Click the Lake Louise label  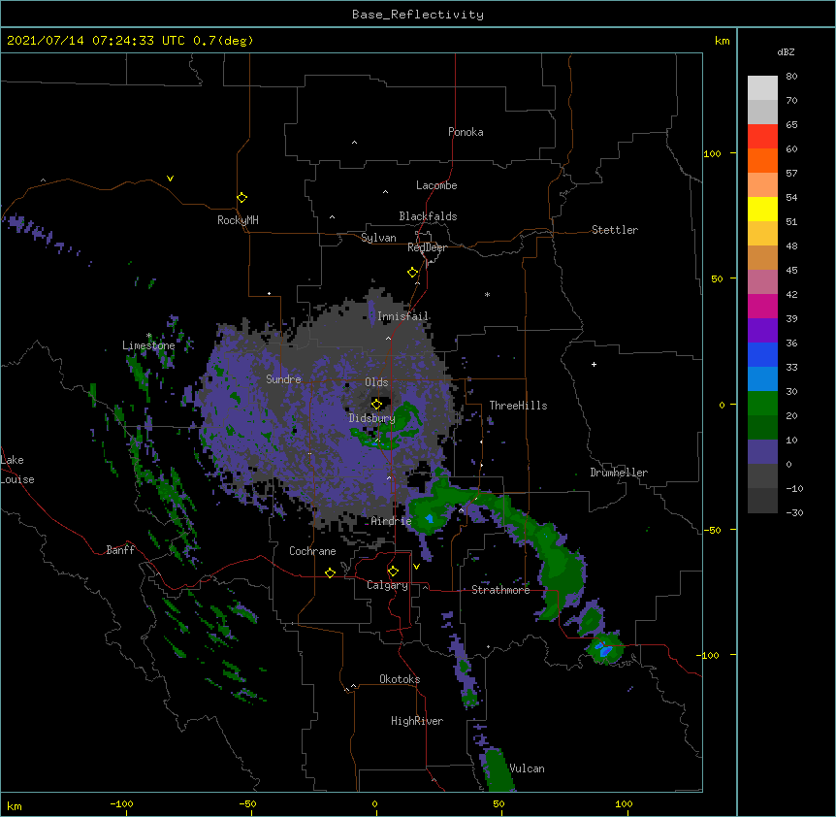[x=17, y=470]
